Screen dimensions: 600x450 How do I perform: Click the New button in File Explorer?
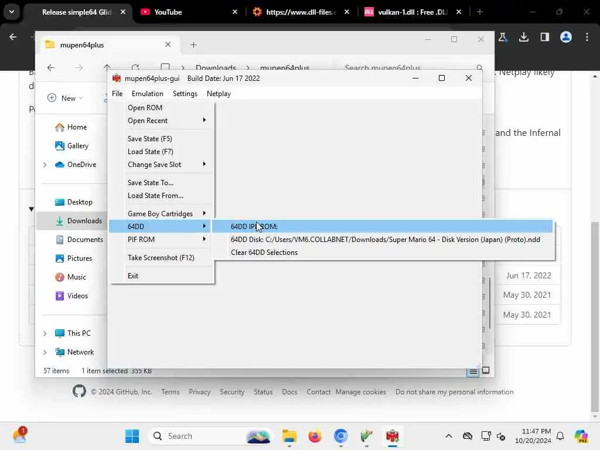point(65,98)
